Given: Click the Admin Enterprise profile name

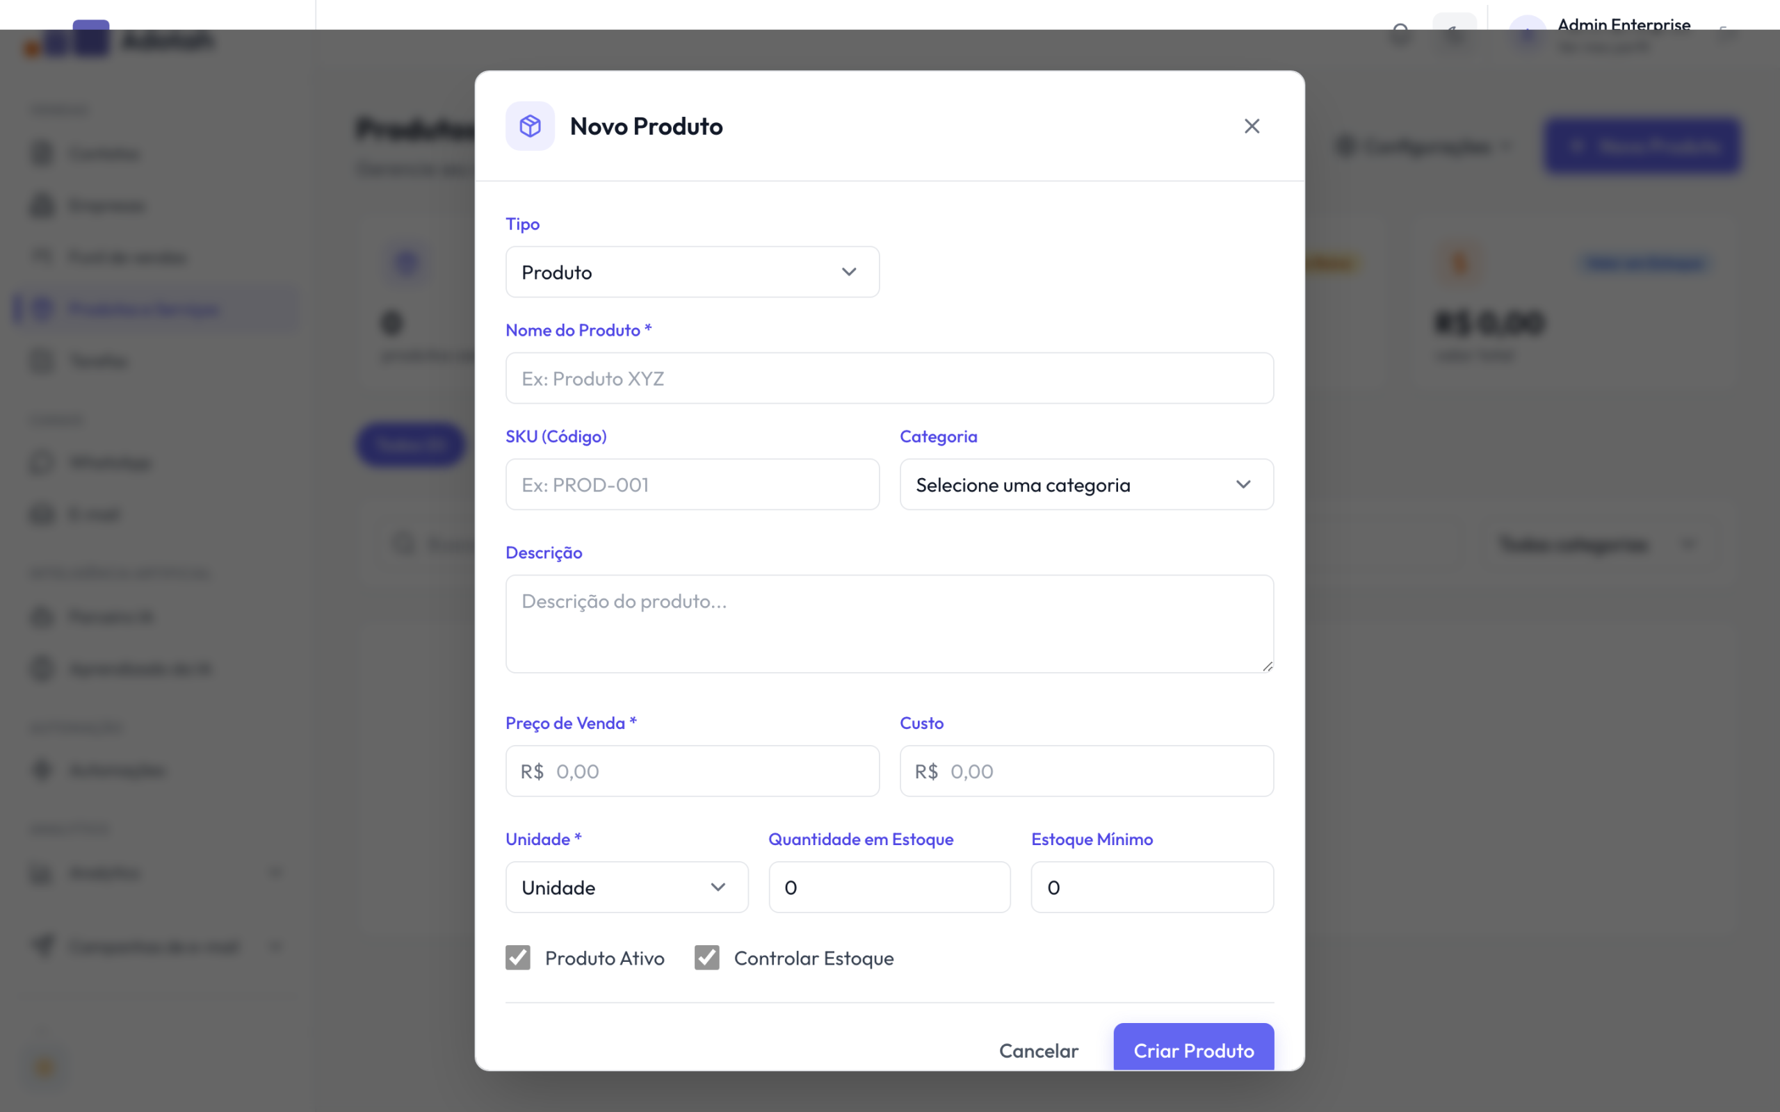Looking at the screenshot, I should 1624,24.
